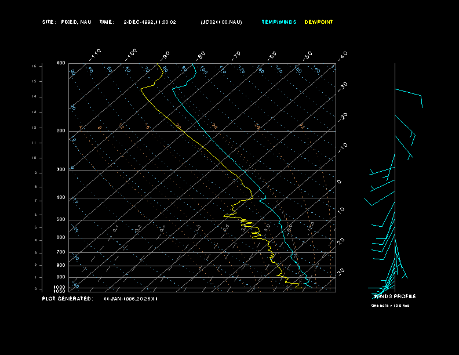Click the "-50" slanted temperature label

coord(308,55)
